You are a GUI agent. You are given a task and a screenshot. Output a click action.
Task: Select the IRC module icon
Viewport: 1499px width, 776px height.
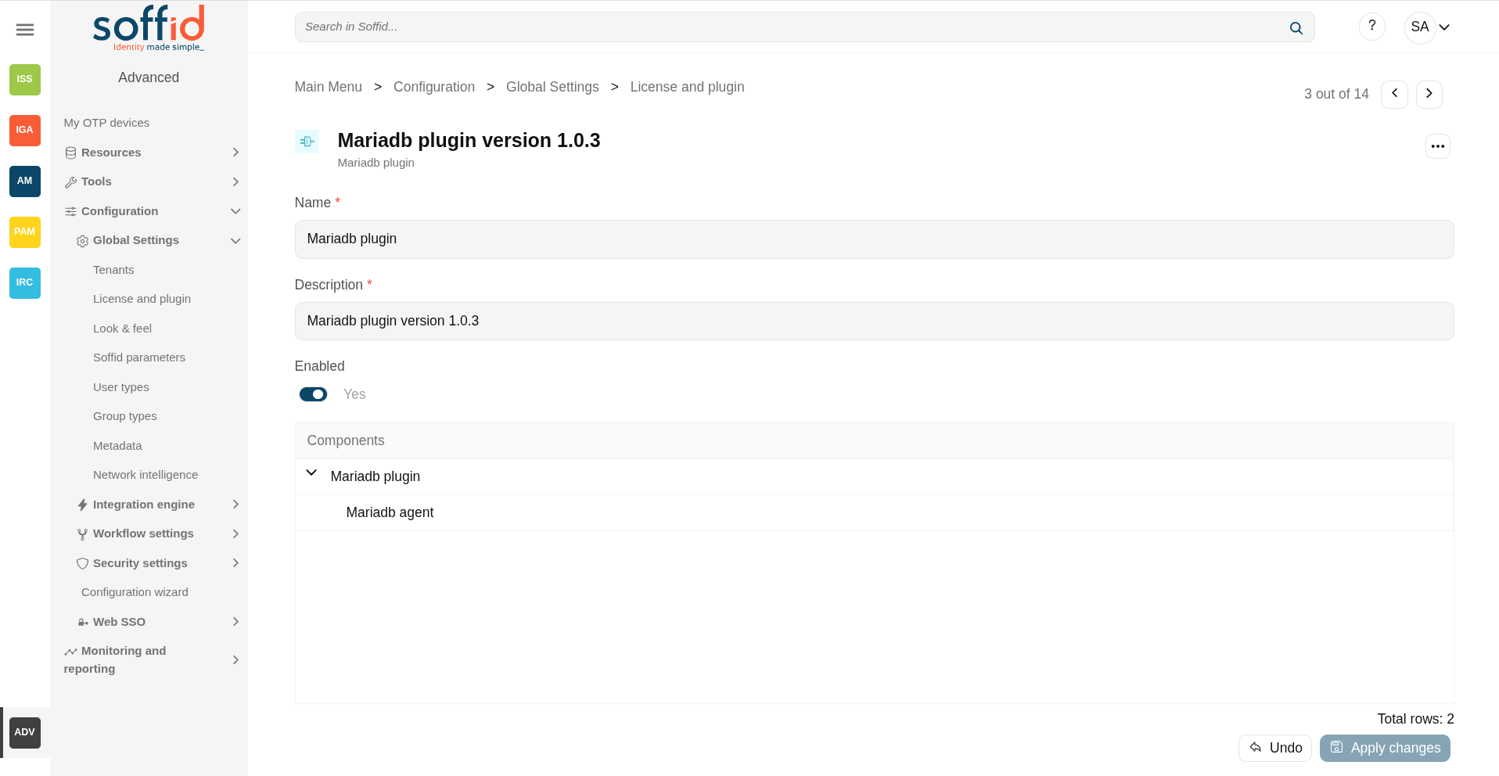coord(25,282)
